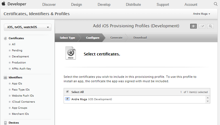Screen dimensions: 220x125
Task: Open the Developer home link
Action: 17,4
